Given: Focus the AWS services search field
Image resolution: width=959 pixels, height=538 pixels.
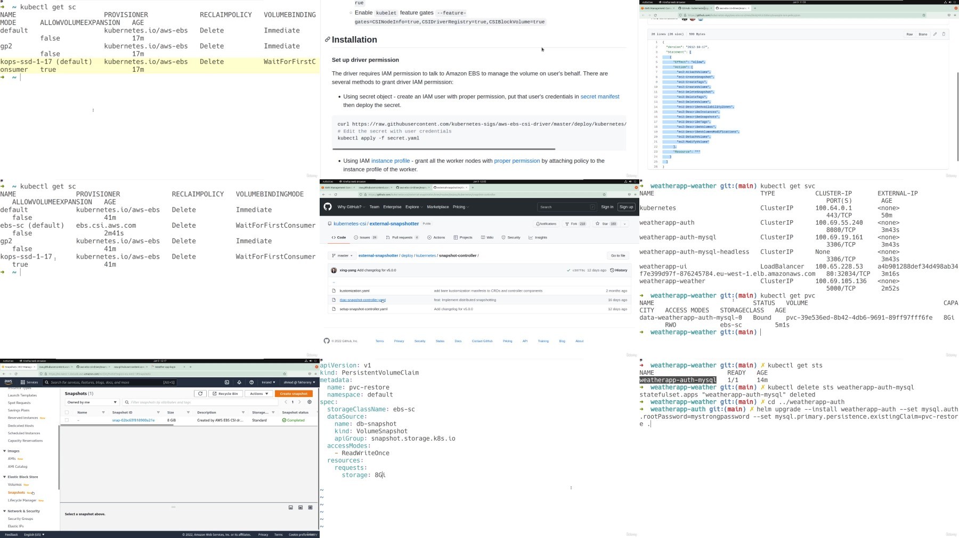Looking at the screenshot, I should tap(110, 382).
